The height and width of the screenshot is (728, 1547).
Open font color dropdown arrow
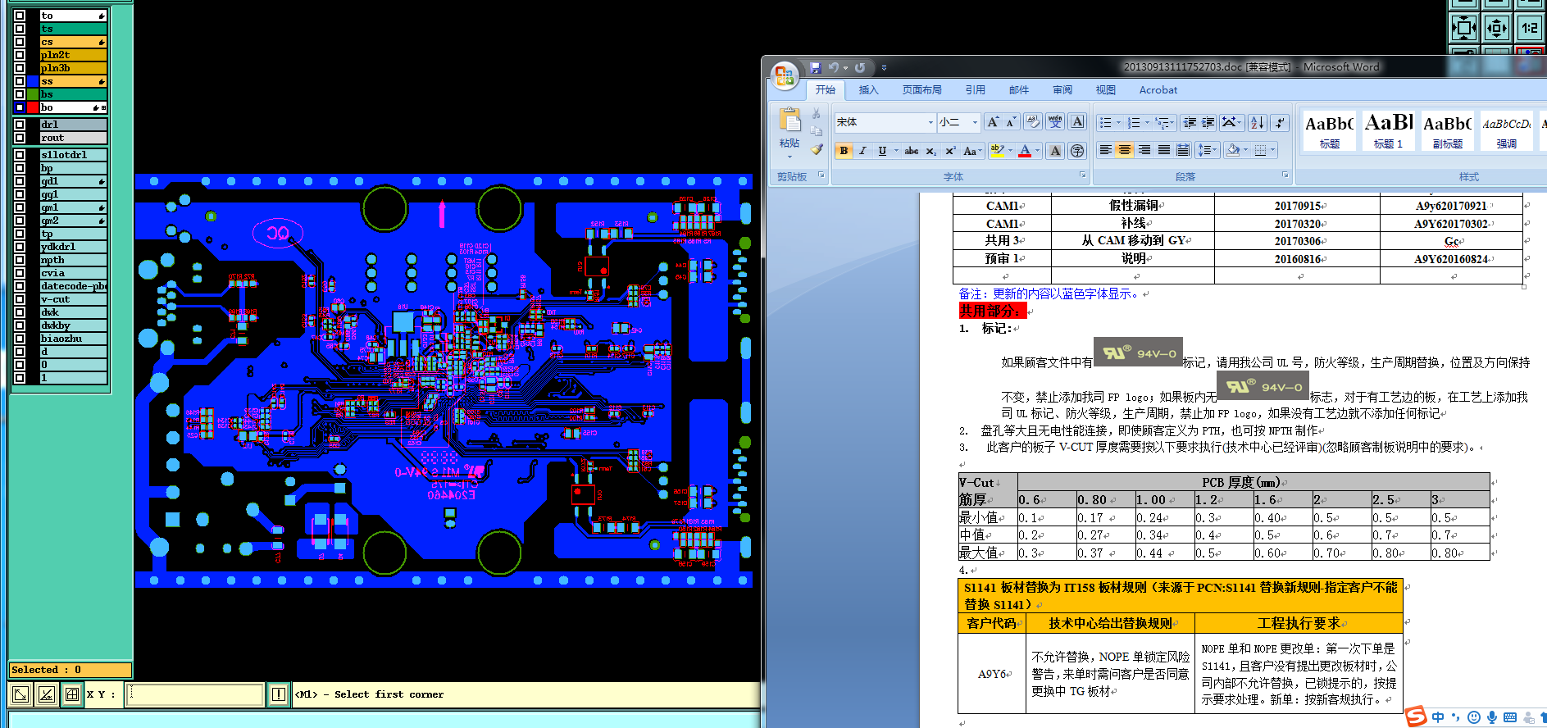(x=1037, y=151)
